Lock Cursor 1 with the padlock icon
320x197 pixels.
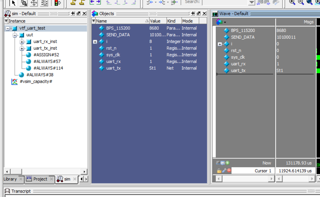(219, 171)
